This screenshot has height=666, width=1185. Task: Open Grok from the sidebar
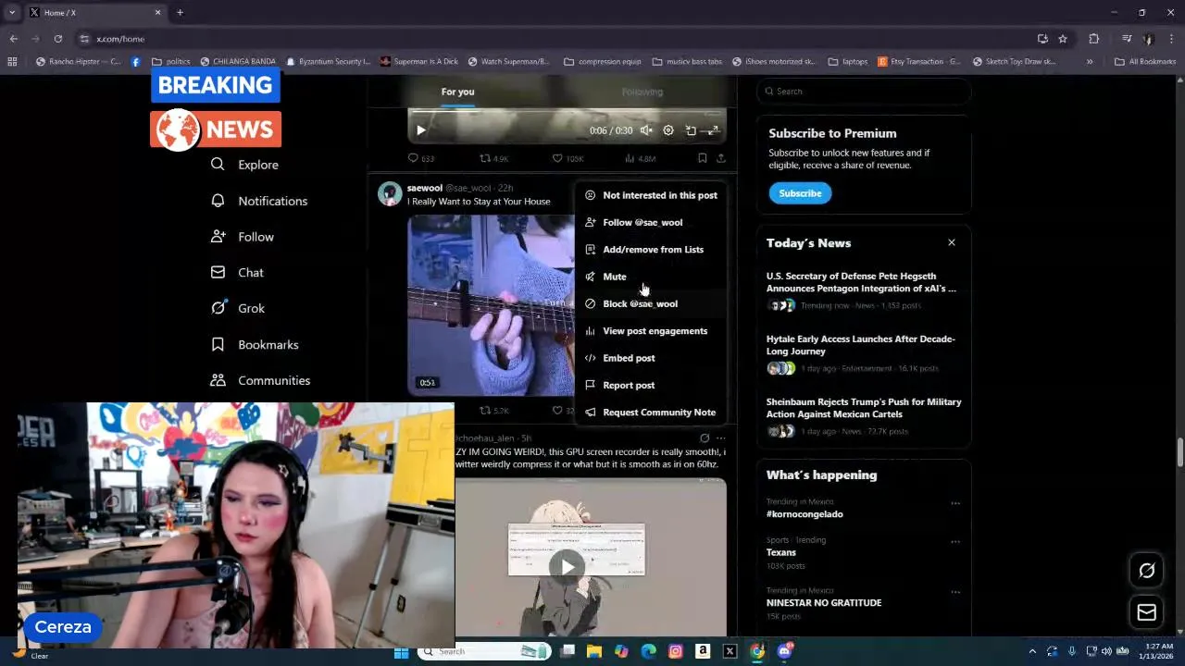237,308
